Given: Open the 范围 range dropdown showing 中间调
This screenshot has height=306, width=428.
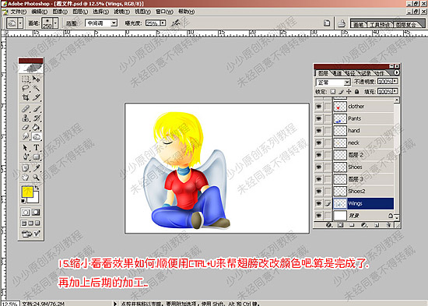Looking at the screenshot, I should tap(101, 23).
